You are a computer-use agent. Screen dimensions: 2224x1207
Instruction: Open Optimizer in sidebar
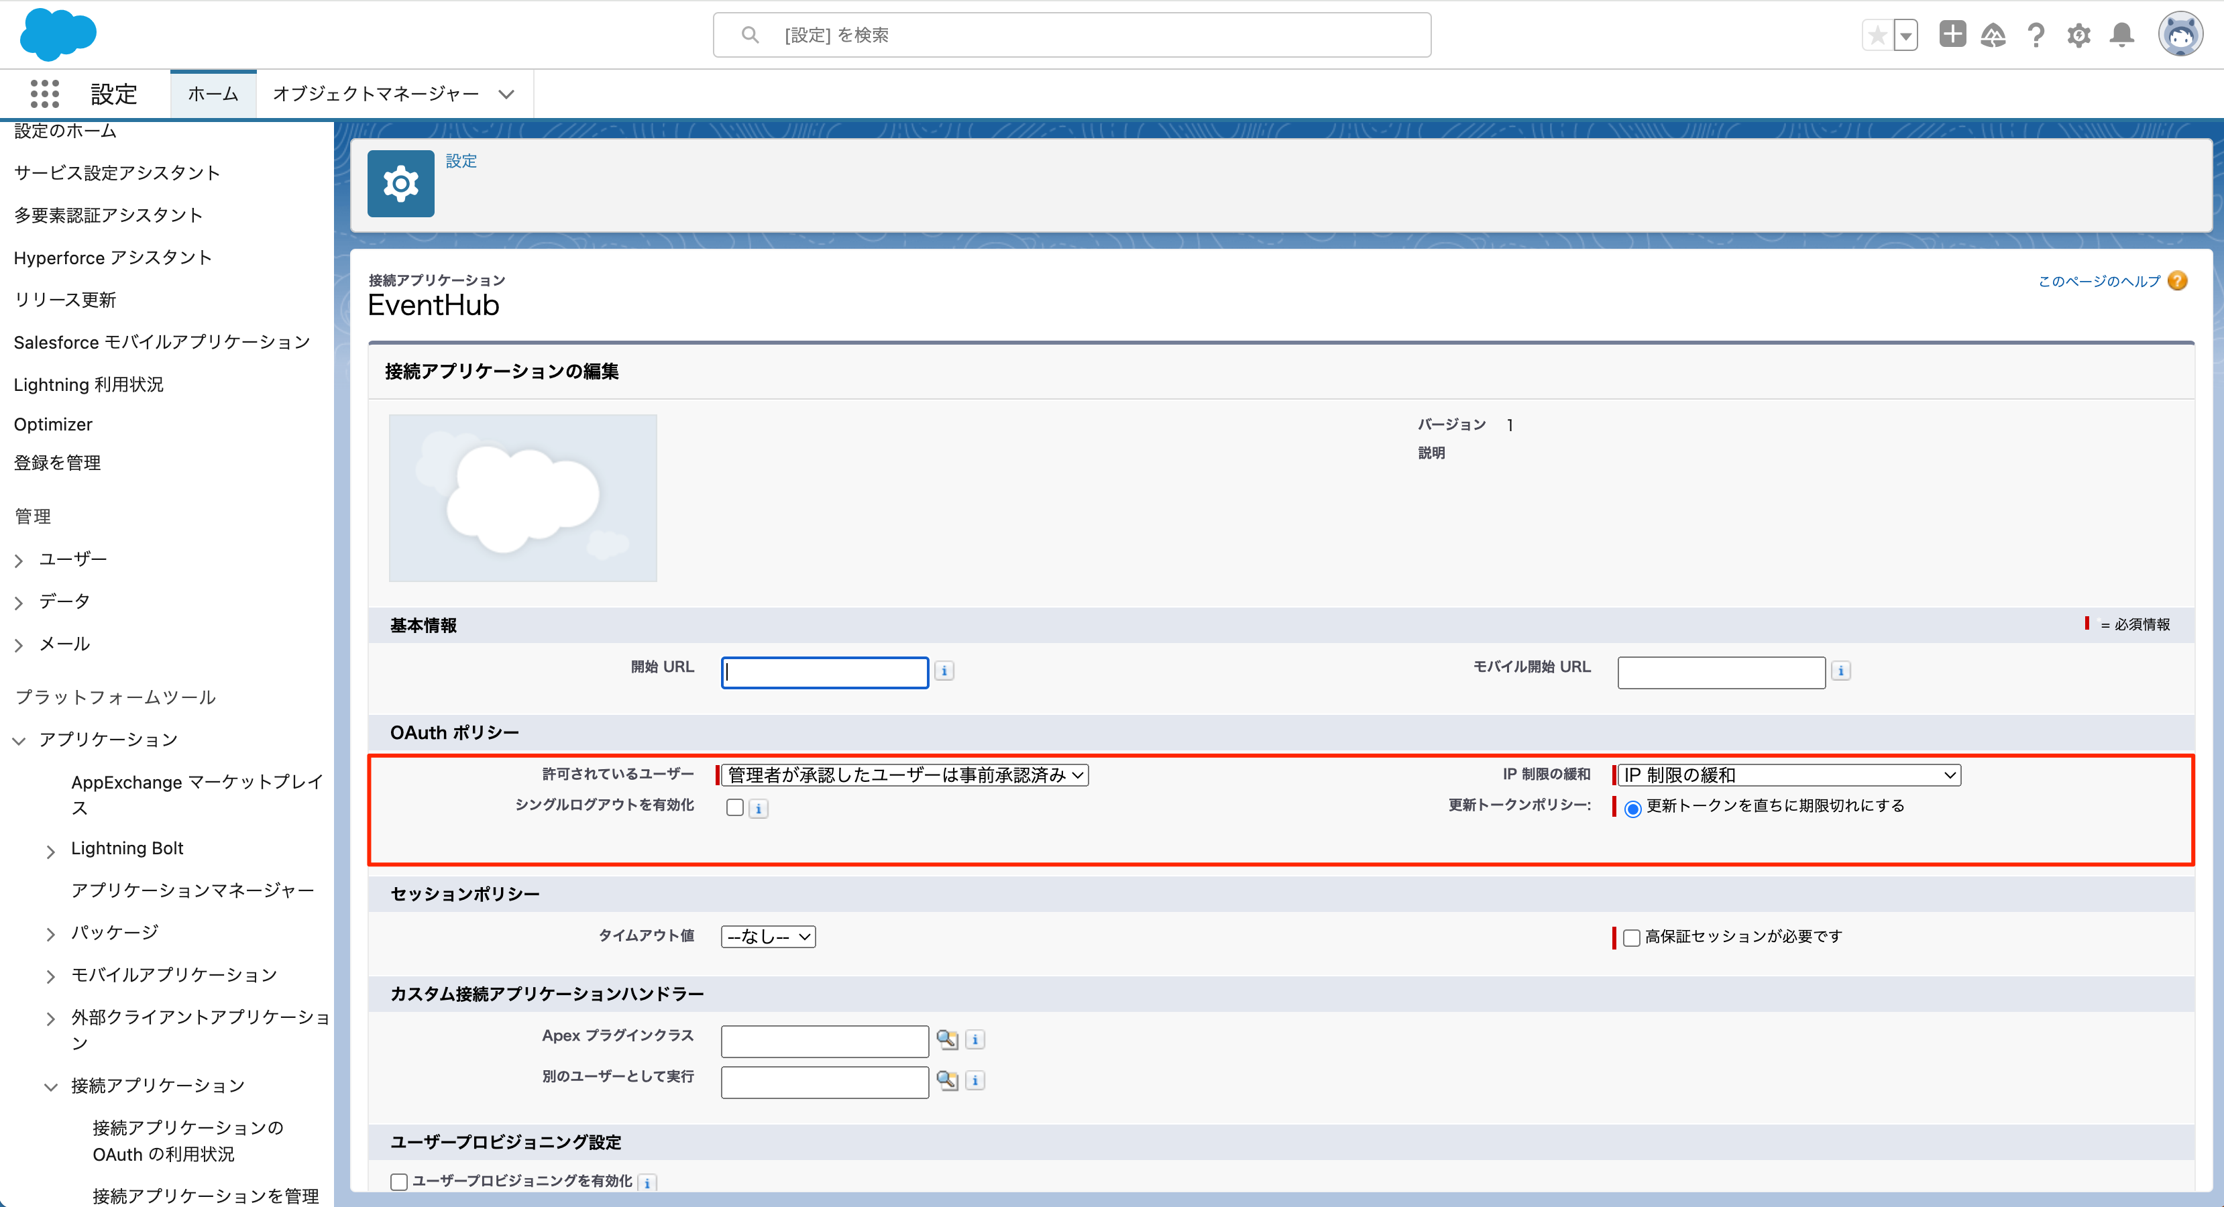point(53,424)
